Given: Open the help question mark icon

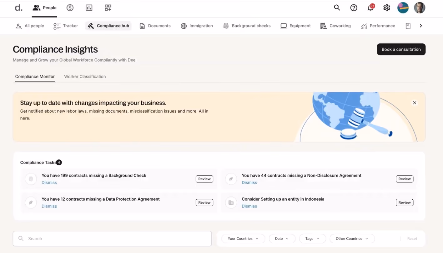Looking at the screenshot, I should 354,8.
